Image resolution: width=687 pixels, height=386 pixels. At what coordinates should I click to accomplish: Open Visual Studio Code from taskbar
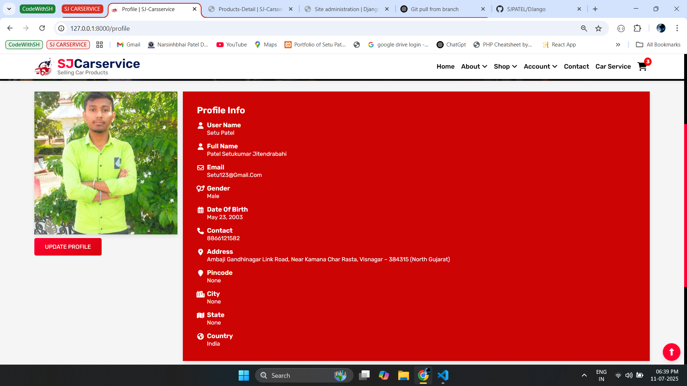click(443, 375)
